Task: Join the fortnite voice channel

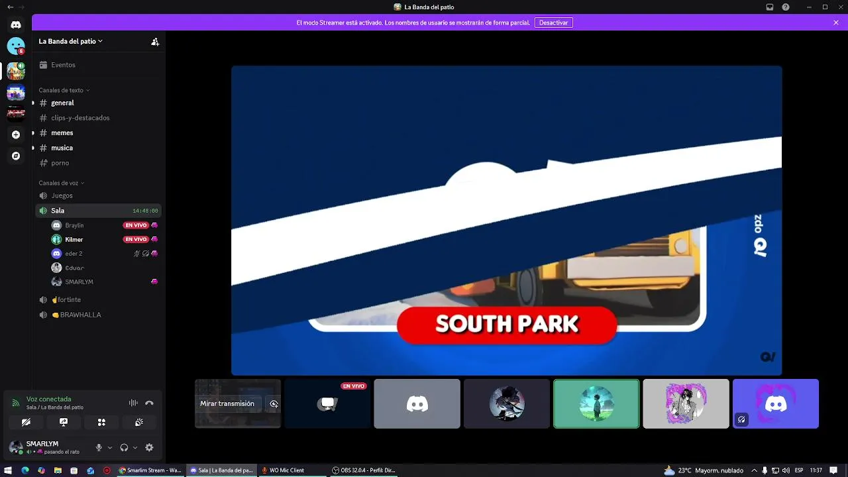Action: point(97,299)
